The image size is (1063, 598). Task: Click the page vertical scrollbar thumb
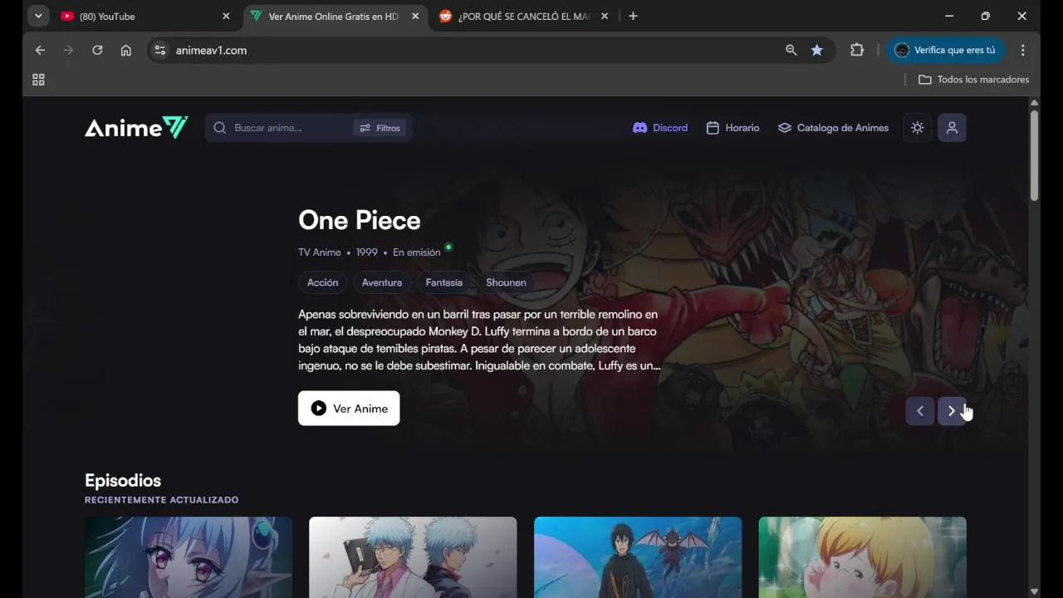(x=1034, y=155)
